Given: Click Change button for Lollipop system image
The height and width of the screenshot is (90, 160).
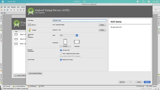Looking at the screenshot, I should [102, 30].
